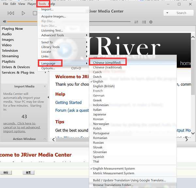Select Chinese (simplified) language
The width and height of the screenshot is (196, 188).
pos(133,62)
